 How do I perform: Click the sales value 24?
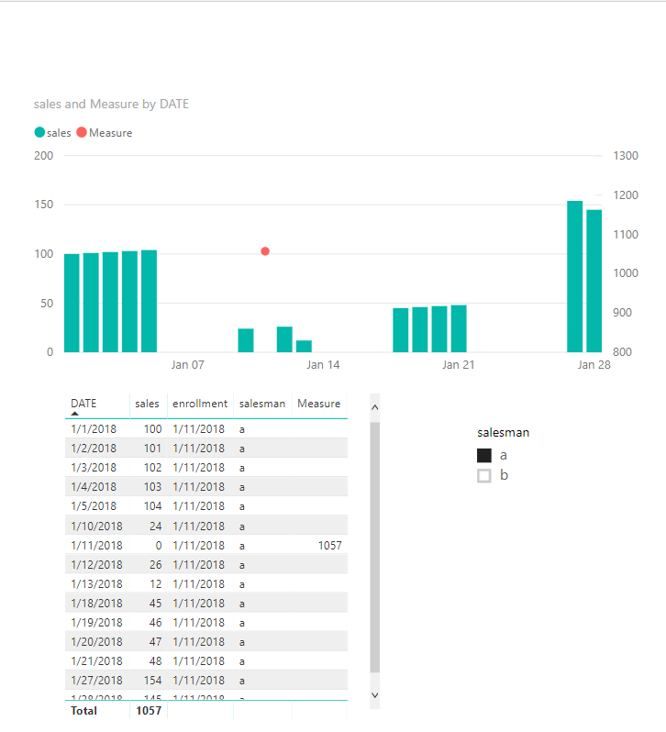pos(155,527)
